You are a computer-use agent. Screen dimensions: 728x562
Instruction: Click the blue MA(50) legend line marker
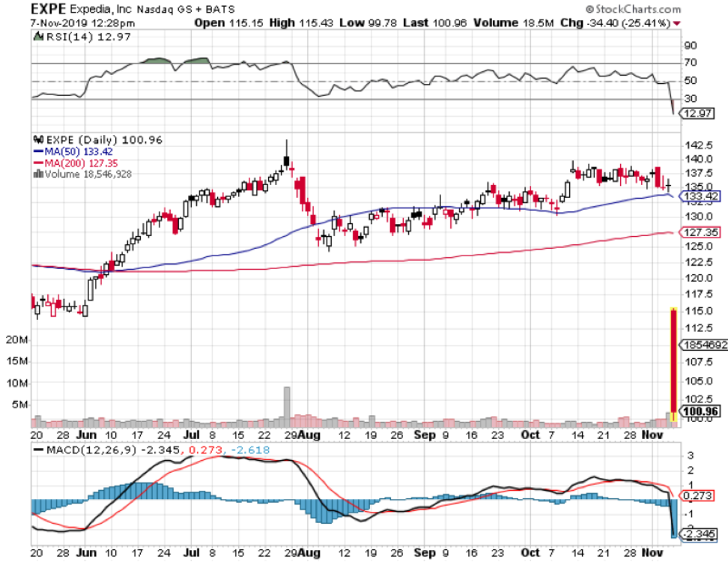[x=37, y=151]
